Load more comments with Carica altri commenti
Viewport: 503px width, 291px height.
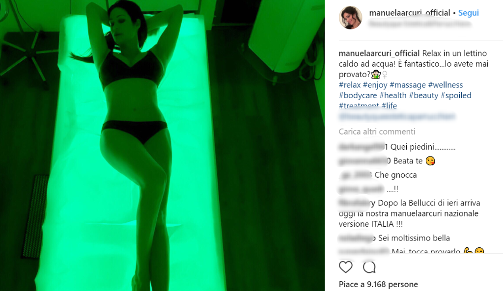[x=377, y=132]
